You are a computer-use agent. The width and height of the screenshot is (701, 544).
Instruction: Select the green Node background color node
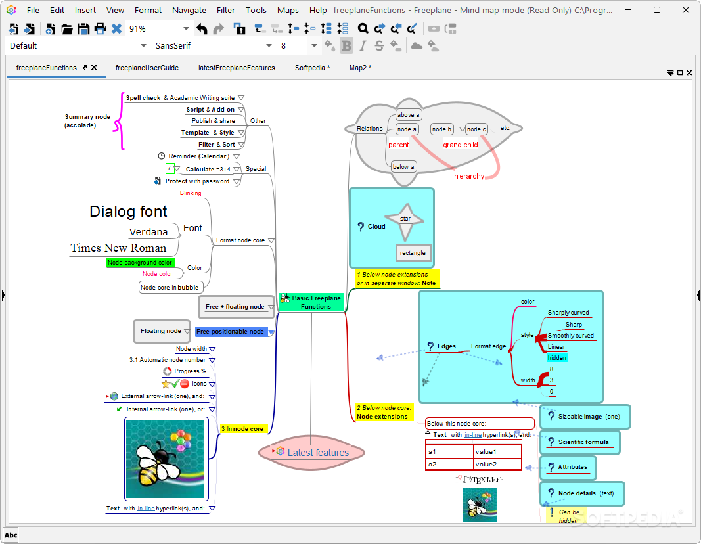(x=140, y=263)
